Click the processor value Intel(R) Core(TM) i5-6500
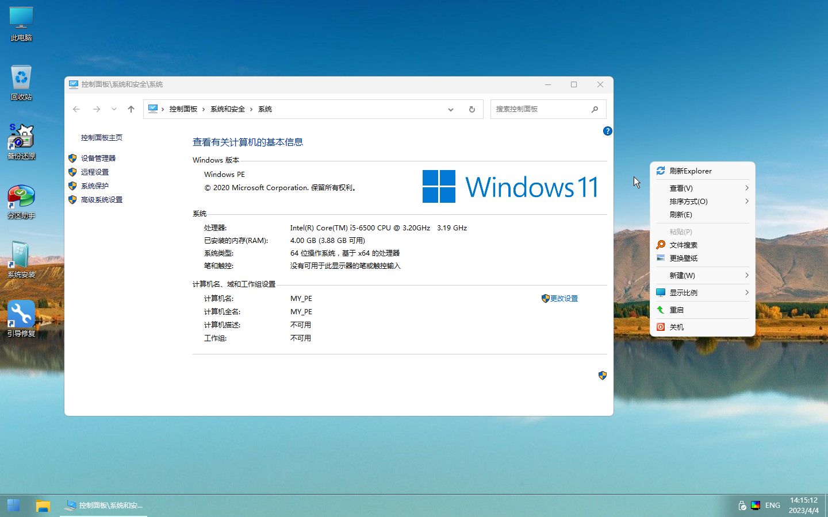 tap(378, 228)
